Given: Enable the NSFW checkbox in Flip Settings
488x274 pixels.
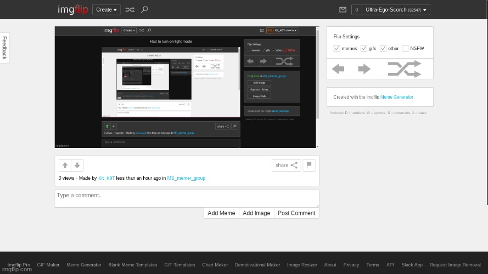Looking at the screenshot, I should [x=405, y=48].
